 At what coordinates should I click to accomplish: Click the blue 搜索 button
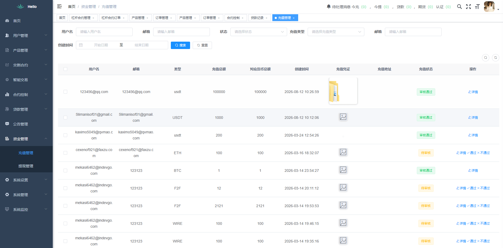pos(180,45)
